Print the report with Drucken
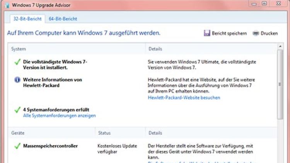The width and height of the screenshot is (290, 163). tap(269, 34)
